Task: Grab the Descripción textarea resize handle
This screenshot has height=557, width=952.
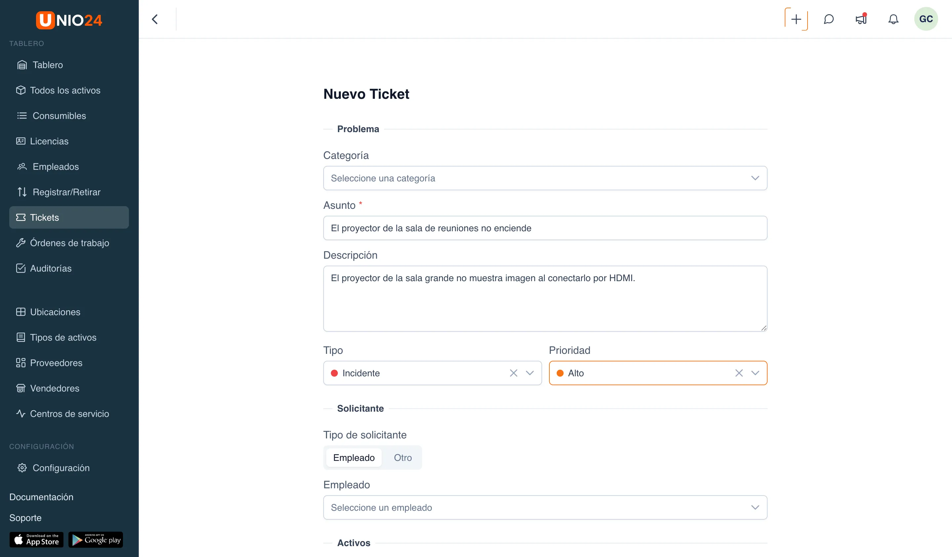Action: (x=764, y=328)
